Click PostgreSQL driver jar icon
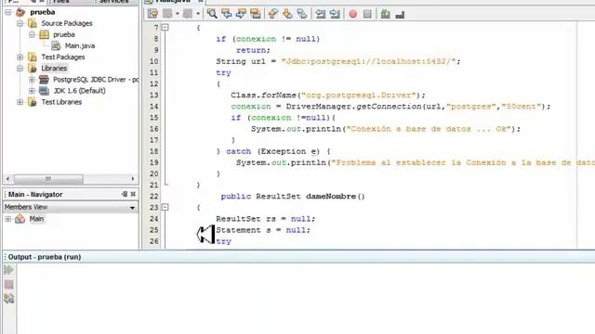 point(44,80)
